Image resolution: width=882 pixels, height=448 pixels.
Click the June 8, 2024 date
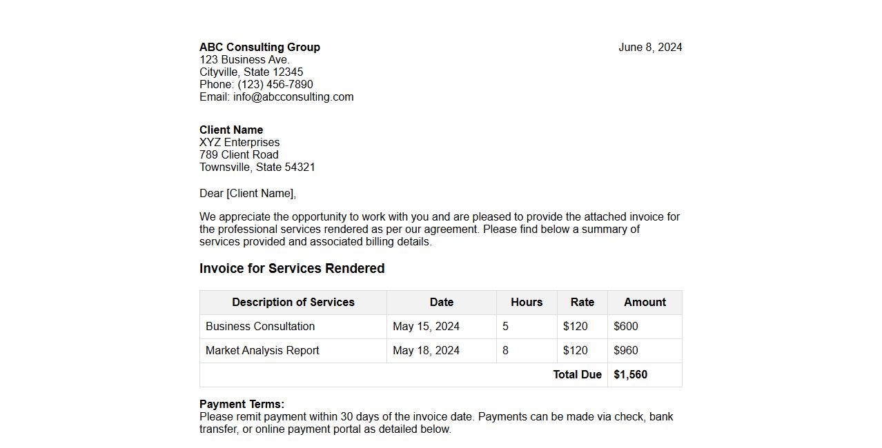650,48
